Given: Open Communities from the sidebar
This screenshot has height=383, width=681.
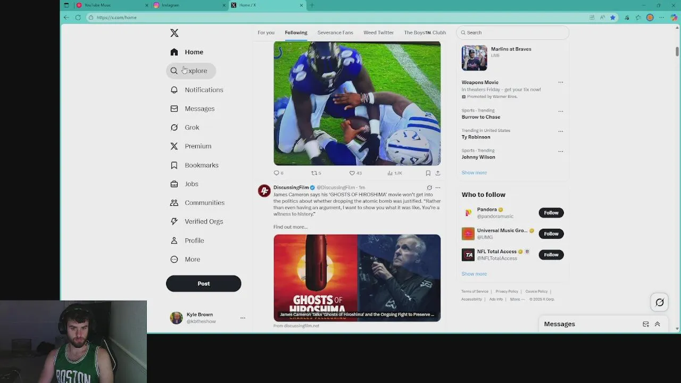Looking at the screenshot, I should tap(197, 203).
